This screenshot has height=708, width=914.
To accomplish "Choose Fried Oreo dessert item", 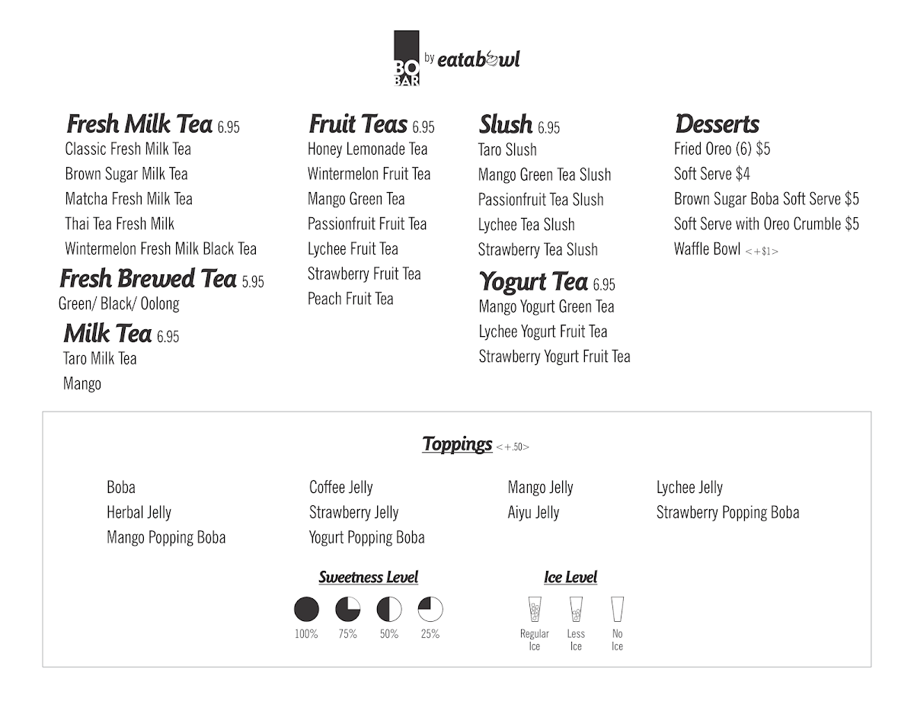I will 722,149.
